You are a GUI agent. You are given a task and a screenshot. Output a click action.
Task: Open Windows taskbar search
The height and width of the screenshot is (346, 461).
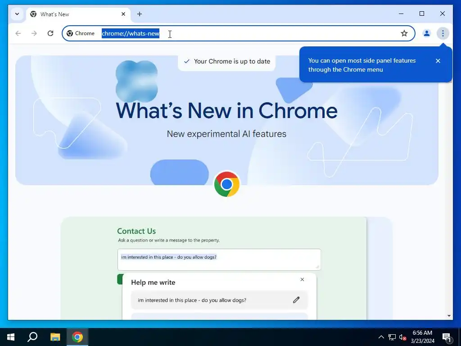click(x=32, y=337)
